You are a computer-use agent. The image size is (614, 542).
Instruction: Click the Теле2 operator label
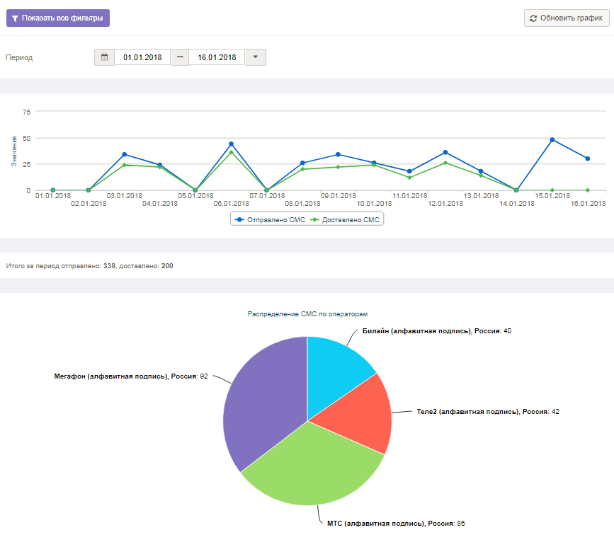tap(488, 412)
